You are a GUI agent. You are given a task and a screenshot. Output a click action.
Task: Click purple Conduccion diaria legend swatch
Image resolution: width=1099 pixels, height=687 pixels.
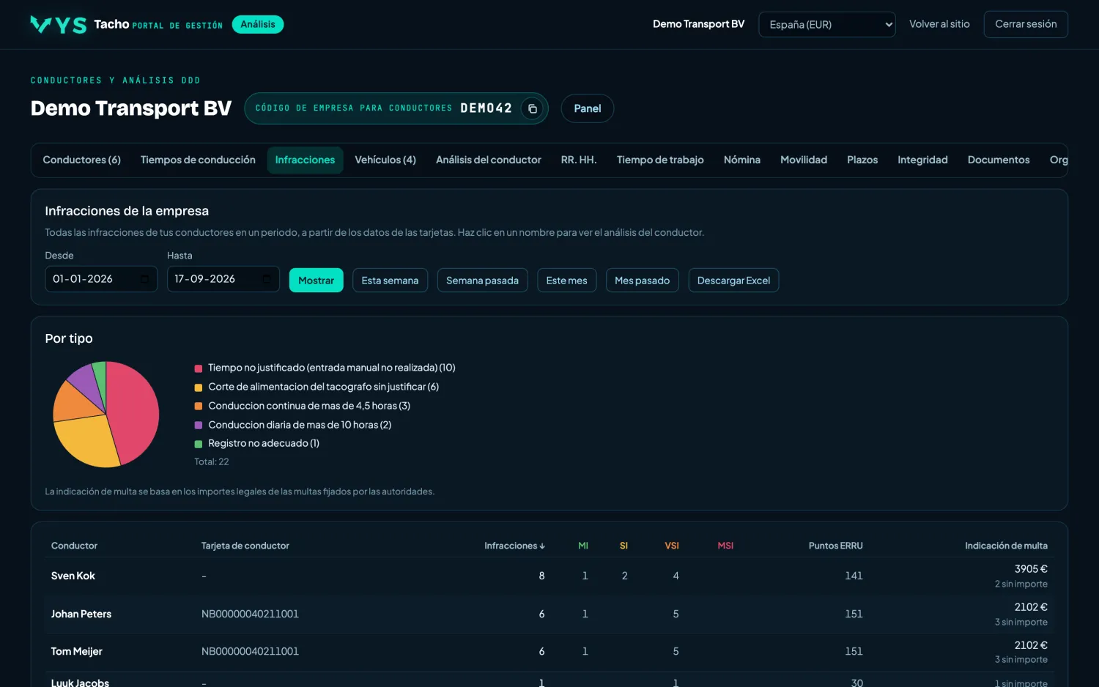[198, 425]
